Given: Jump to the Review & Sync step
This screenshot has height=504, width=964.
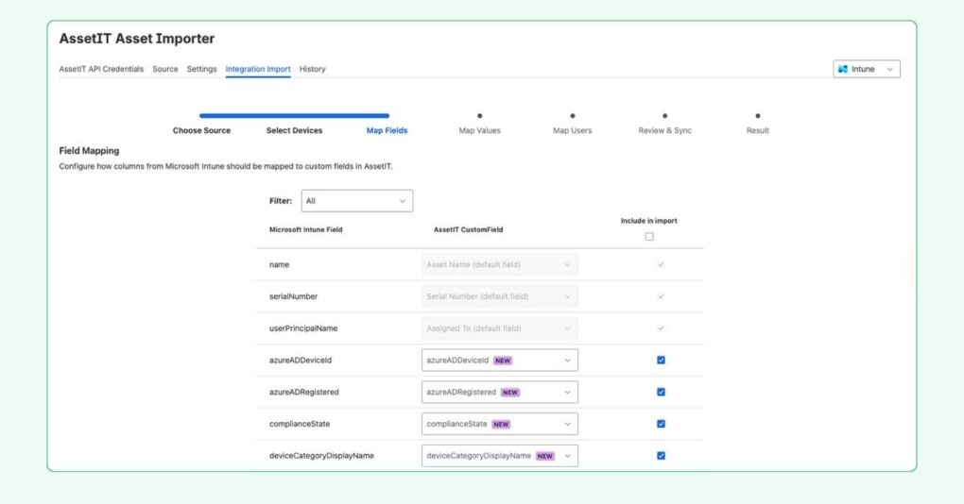Looking at the screenshot, I should (x=664, y=130).
